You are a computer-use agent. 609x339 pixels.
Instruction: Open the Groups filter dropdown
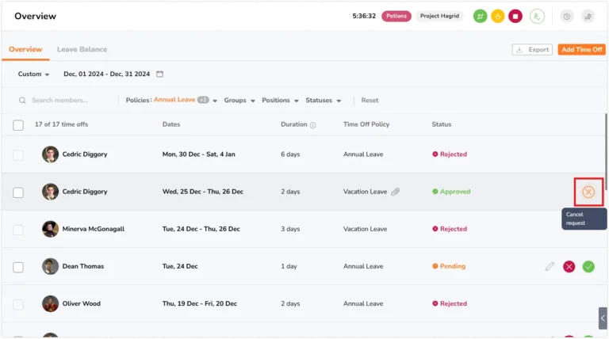pos(239,101)
